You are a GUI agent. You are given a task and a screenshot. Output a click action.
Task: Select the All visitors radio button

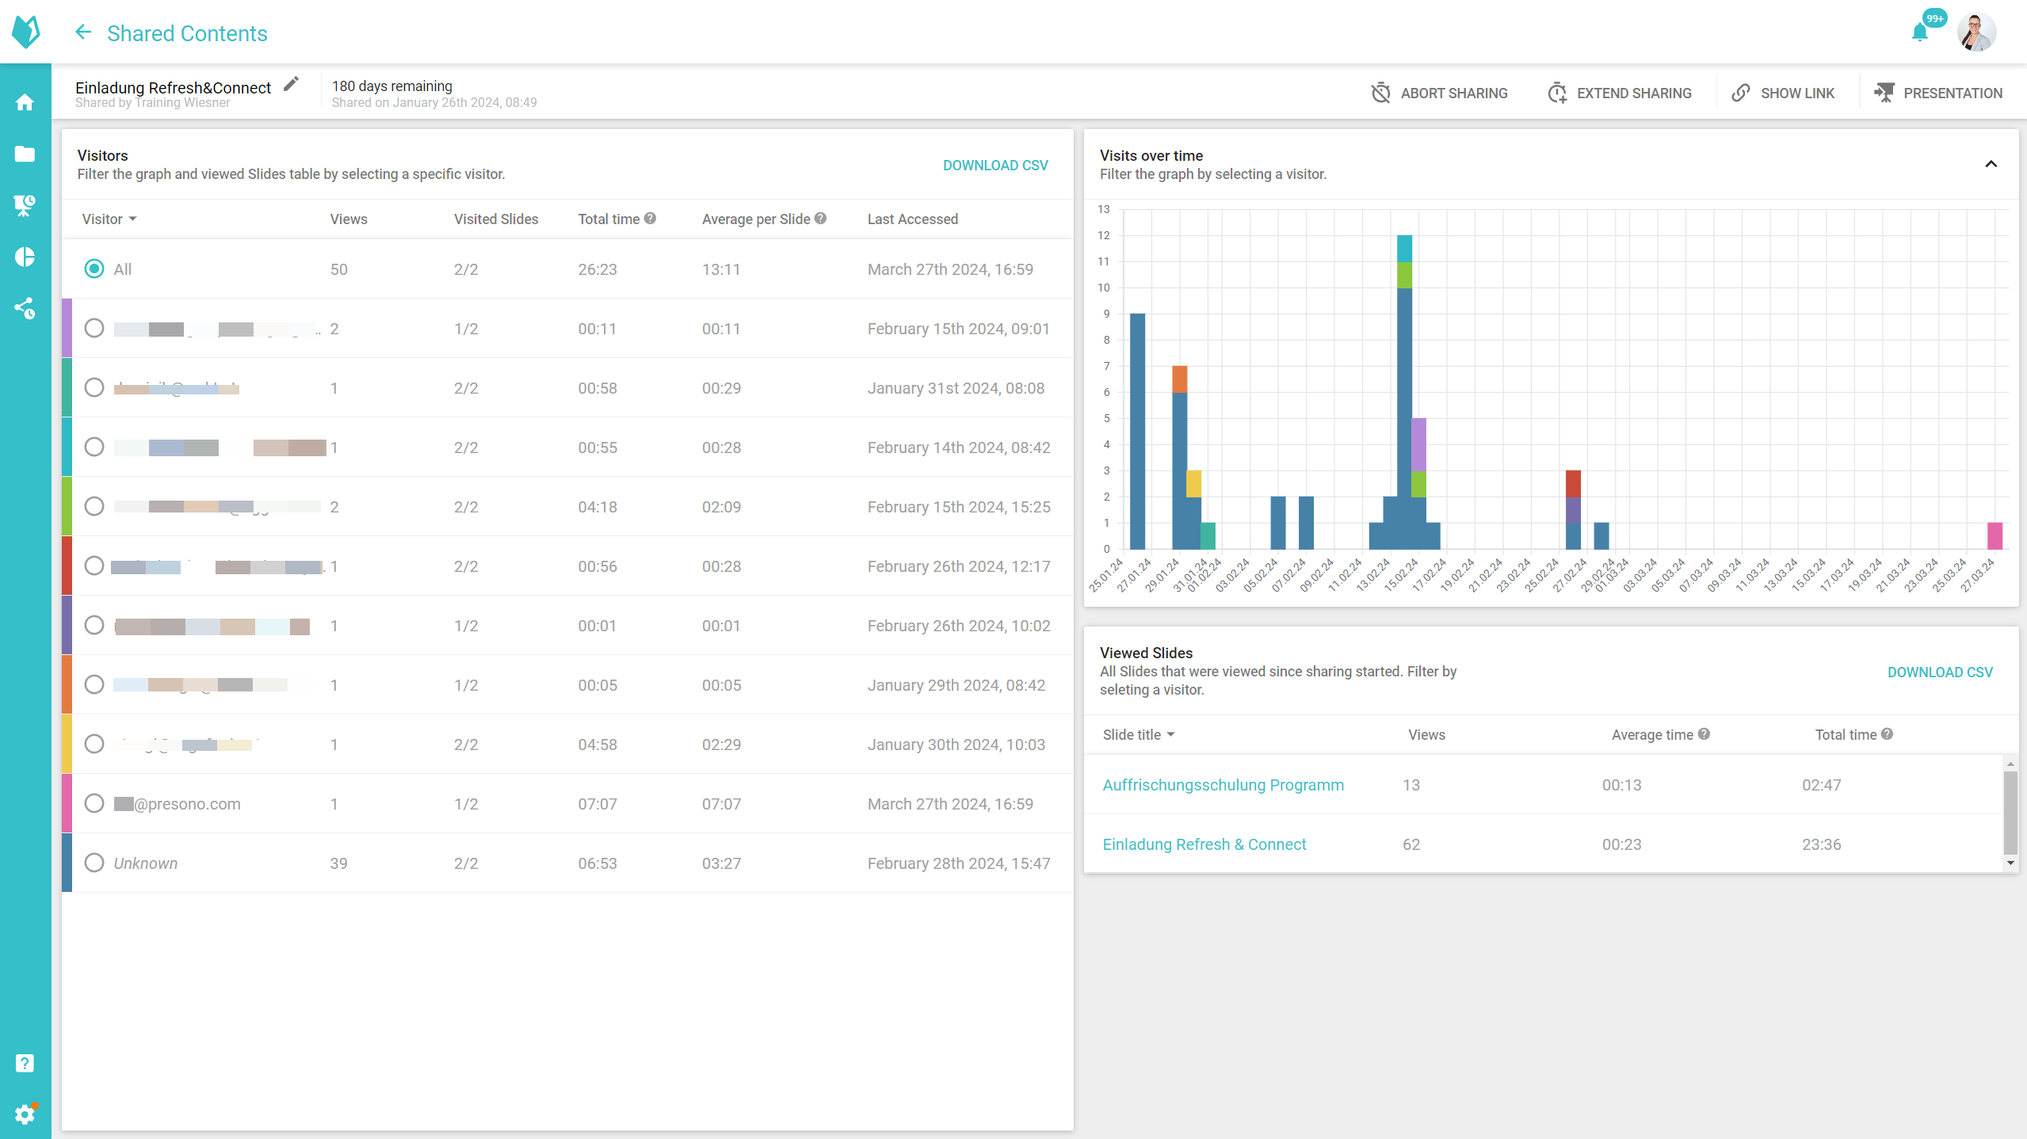coord(94,269)
